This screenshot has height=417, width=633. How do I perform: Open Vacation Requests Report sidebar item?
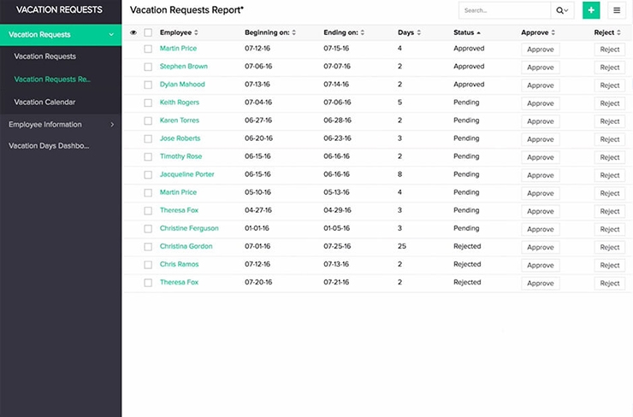(52, 79)
